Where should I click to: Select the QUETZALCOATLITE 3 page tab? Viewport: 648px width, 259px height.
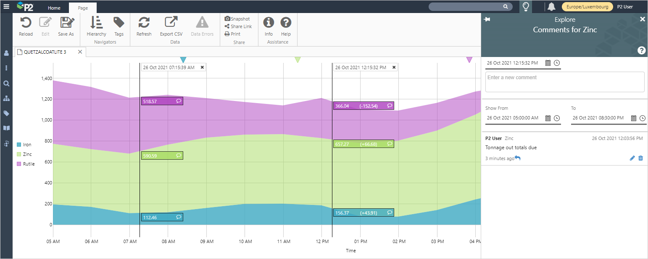[x=45, y=52]
